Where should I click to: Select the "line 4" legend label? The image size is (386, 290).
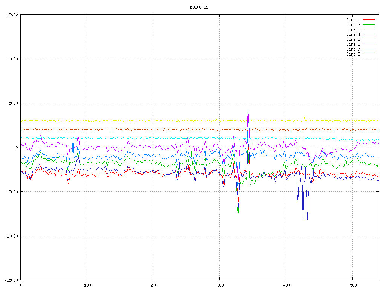pos(353,34)
